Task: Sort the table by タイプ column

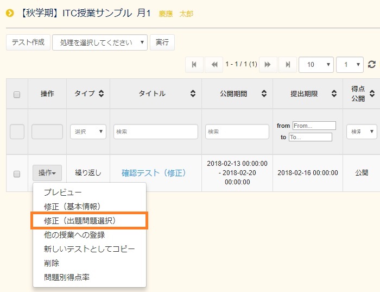Action: click(x=100, y=94)
